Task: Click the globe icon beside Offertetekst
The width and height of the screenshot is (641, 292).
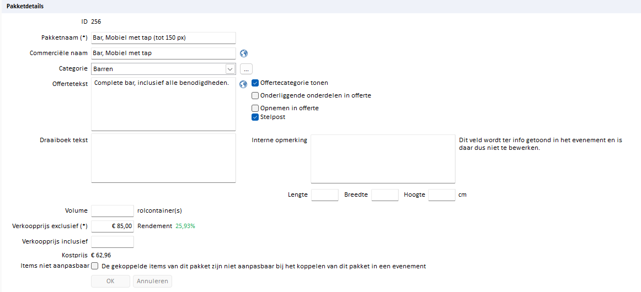Action: point(243,84)
